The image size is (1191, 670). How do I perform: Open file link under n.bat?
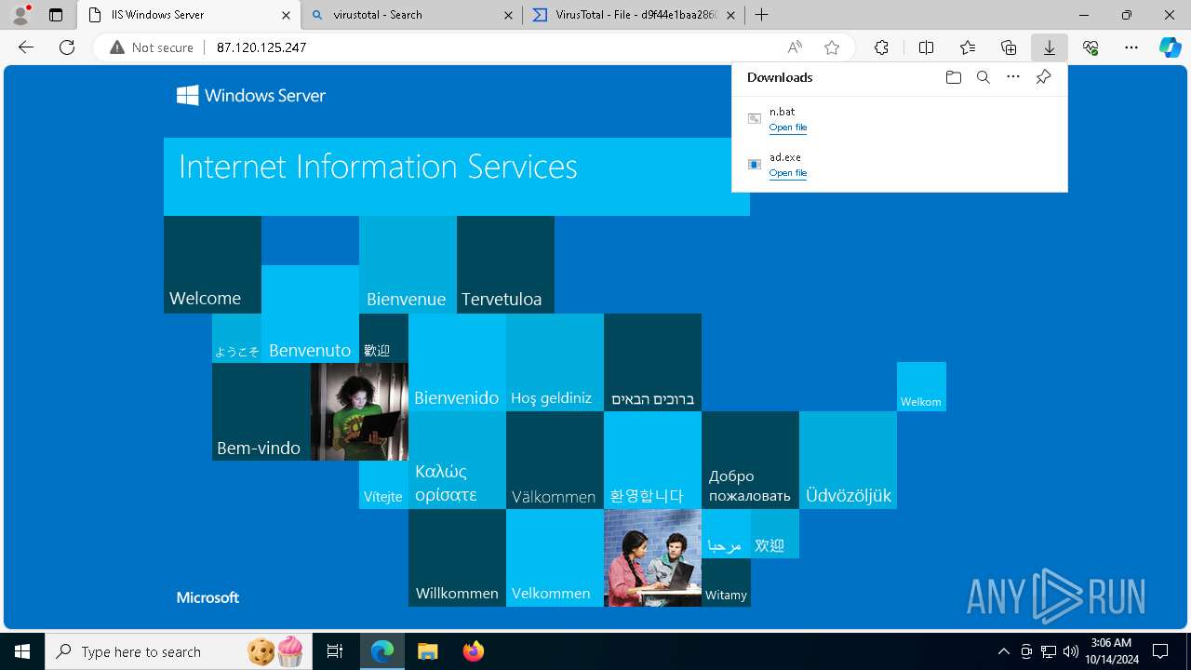pyautogui.click(x=788, y=127)
